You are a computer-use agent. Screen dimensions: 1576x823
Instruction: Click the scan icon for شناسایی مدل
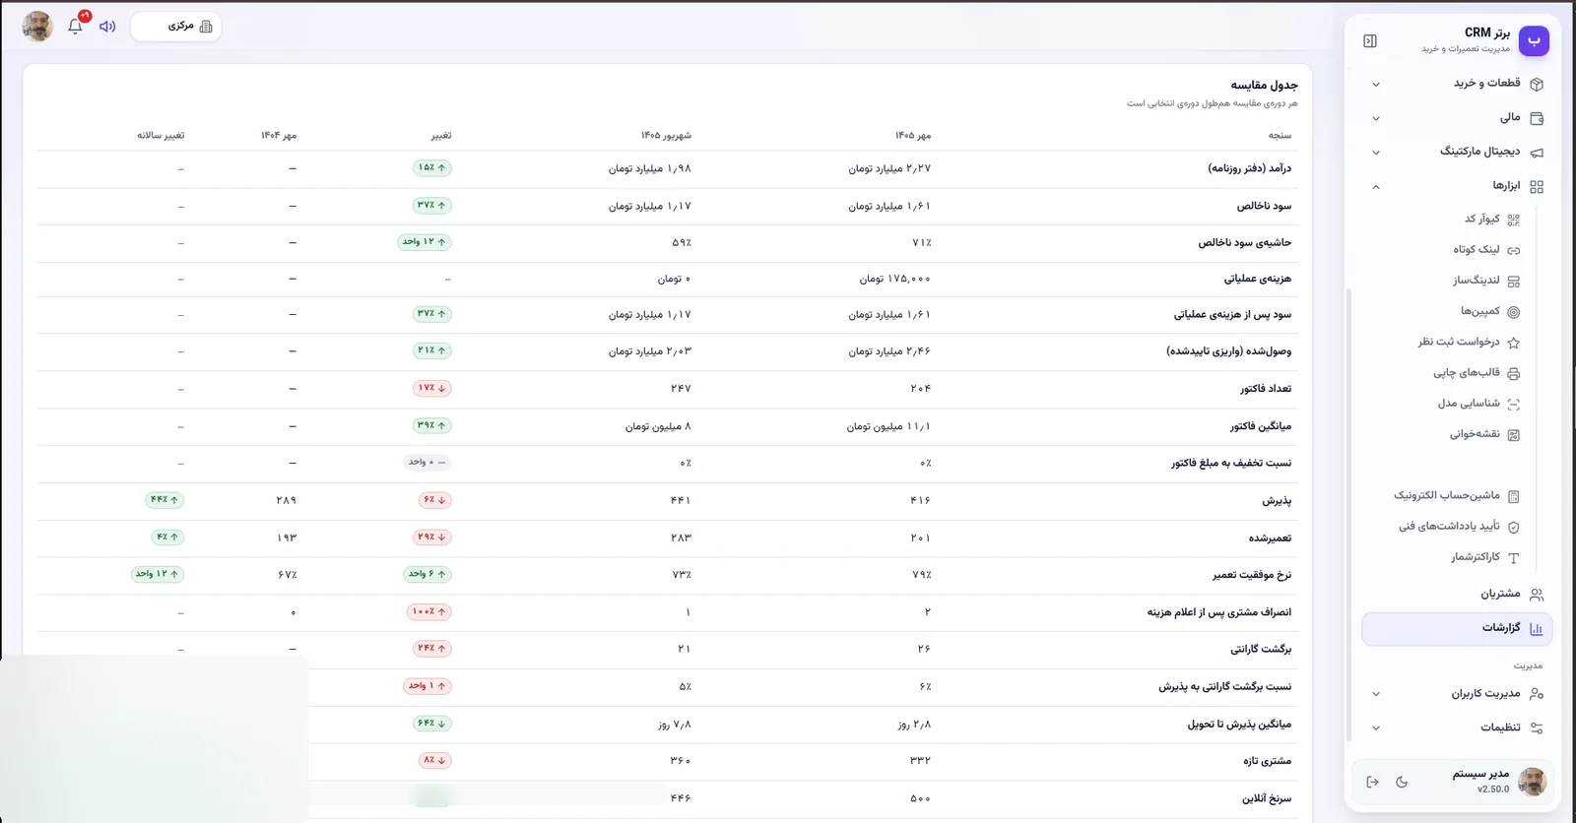1514,404
